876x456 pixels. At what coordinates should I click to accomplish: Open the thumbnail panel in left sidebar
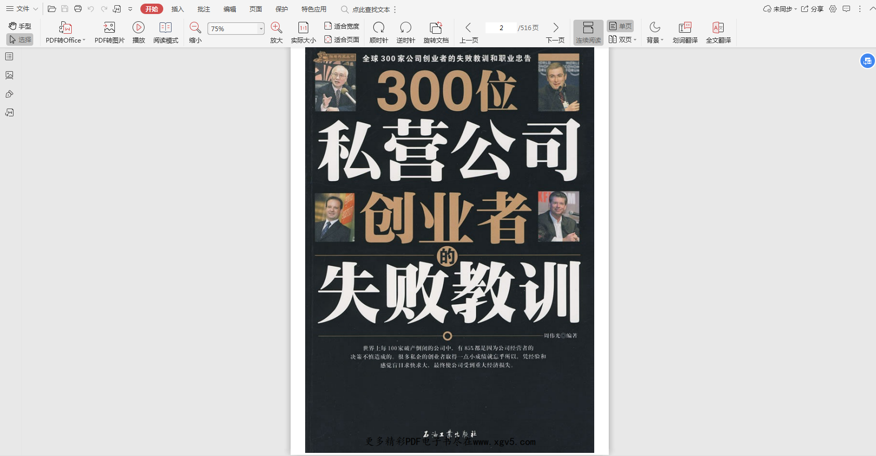pos(9,75)
